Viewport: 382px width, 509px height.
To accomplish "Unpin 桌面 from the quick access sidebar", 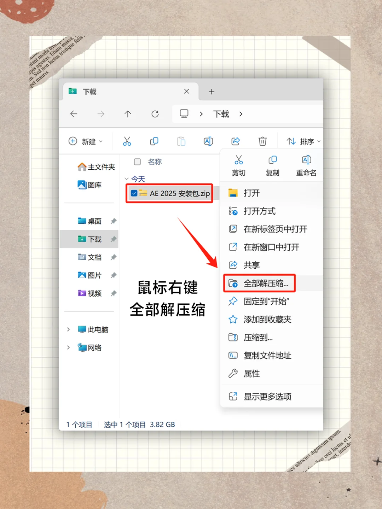I will (x=114, y=221).
